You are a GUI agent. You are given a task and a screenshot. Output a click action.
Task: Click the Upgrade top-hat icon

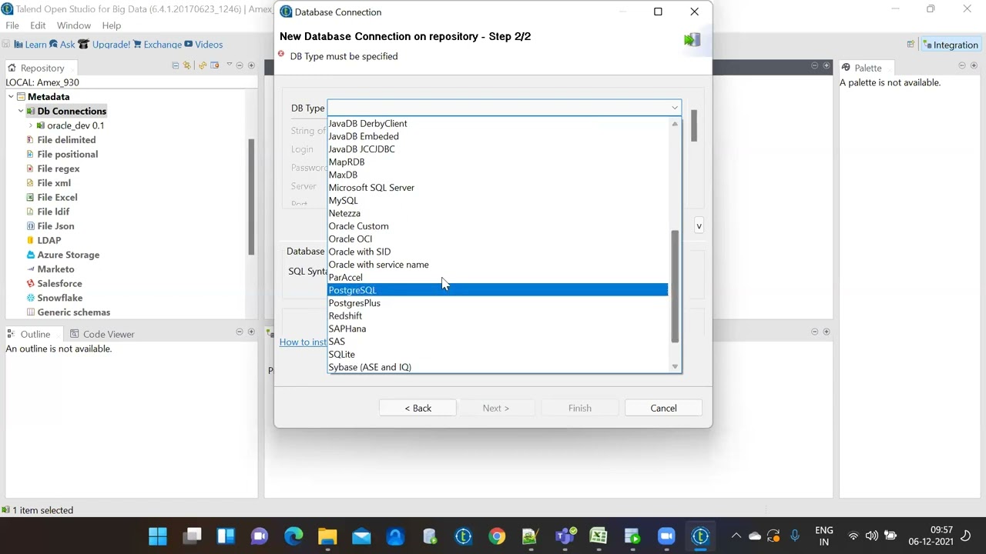(84, 45)
